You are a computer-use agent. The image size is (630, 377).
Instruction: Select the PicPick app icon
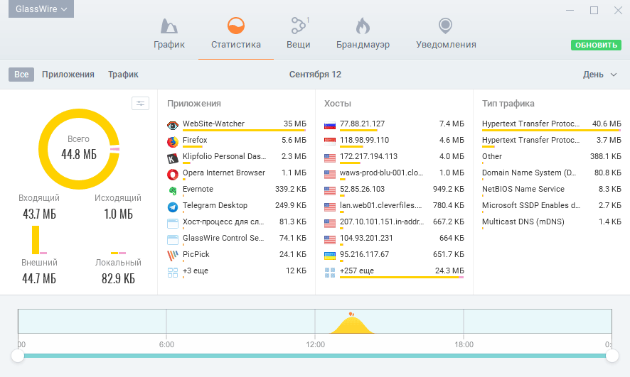click(173, 256)
